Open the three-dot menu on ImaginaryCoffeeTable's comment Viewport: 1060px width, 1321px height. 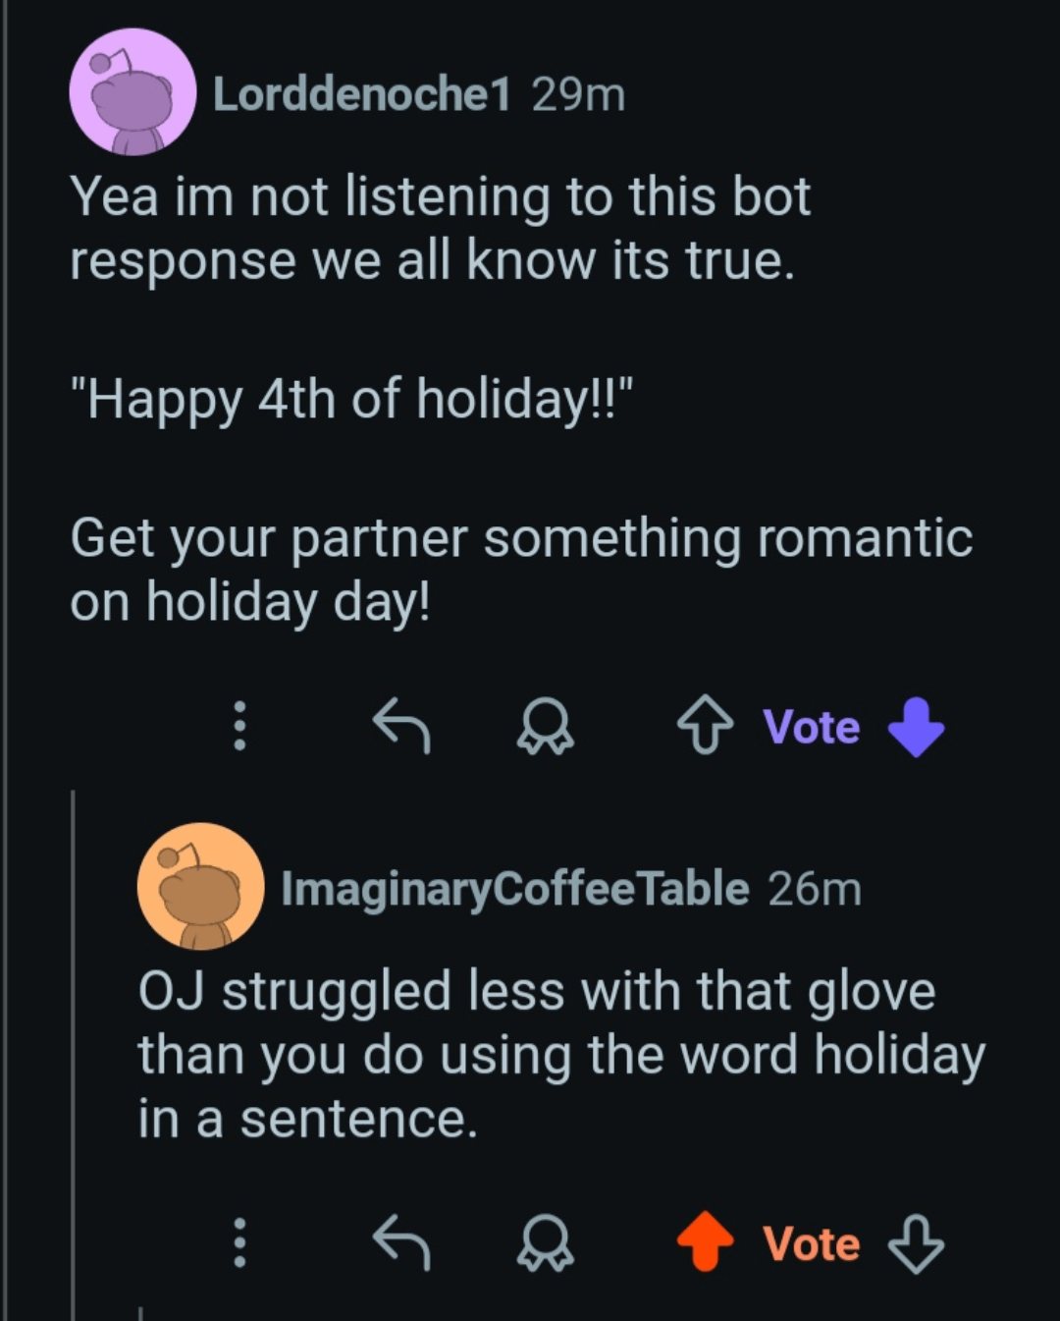tap(238, 1242)
